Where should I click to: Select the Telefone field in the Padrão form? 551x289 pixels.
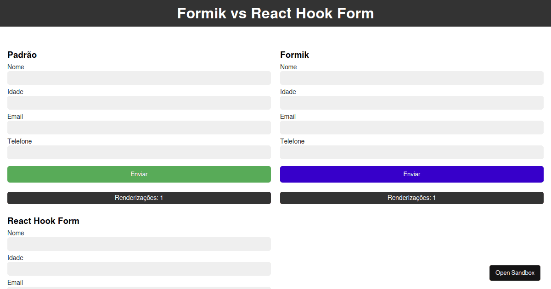(x=139, y=152)
